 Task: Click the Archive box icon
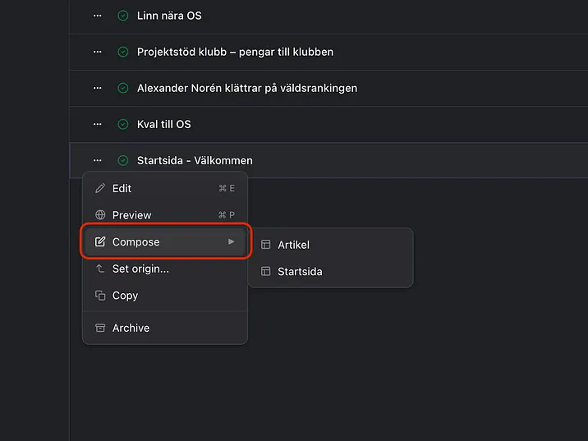tap(100, 328)
